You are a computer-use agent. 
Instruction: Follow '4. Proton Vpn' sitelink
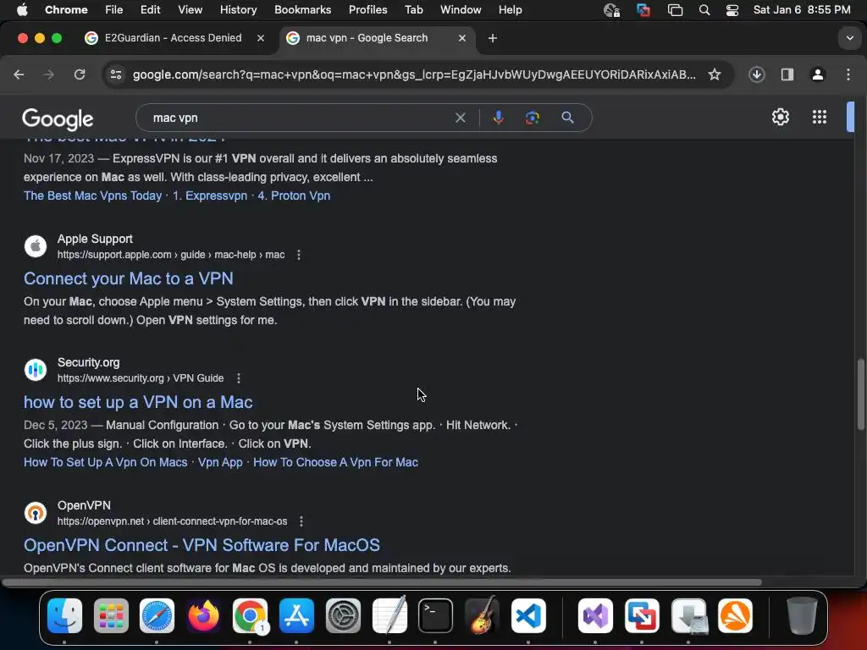tap(294, 196)
